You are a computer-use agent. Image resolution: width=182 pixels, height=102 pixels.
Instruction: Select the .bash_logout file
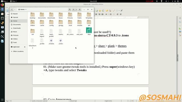click(x=42, y=33)
